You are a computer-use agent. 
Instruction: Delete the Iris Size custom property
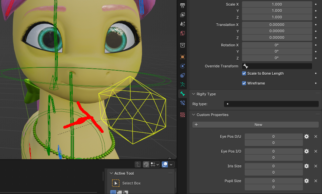[x=316, y=166]
